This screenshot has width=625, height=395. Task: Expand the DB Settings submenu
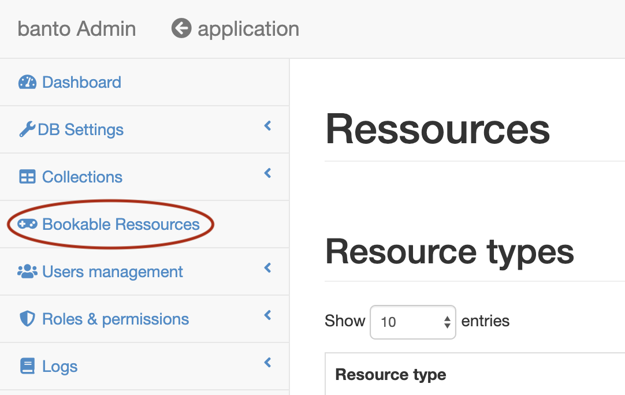tap(267, 125)
